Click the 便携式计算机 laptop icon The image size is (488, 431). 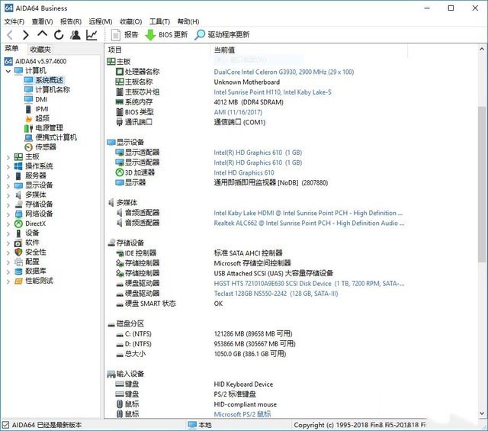click(29, 137)
